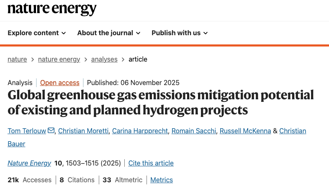329x194 pixels.
Task: Open author Russell McKenna's info
Action: (x=245, y=131)
